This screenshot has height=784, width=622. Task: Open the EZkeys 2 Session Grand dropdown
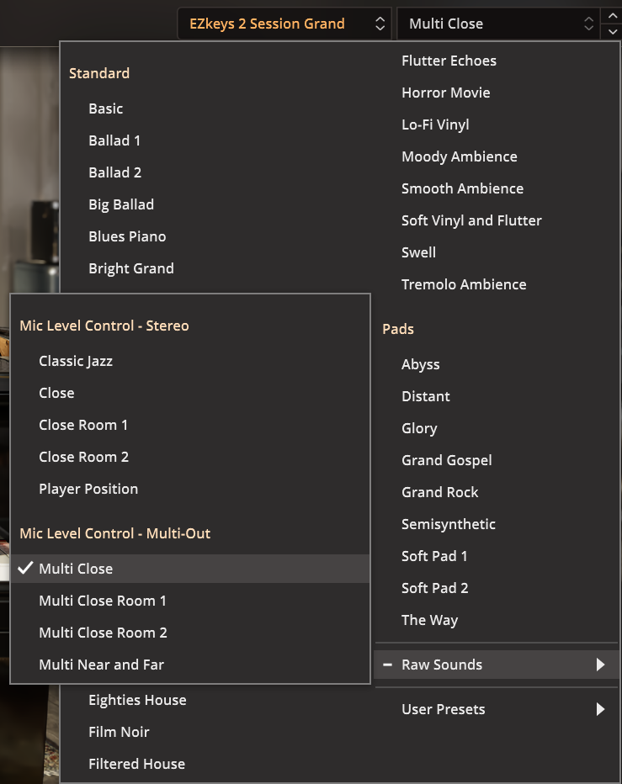pyautogui.click(x=284, y=24)
